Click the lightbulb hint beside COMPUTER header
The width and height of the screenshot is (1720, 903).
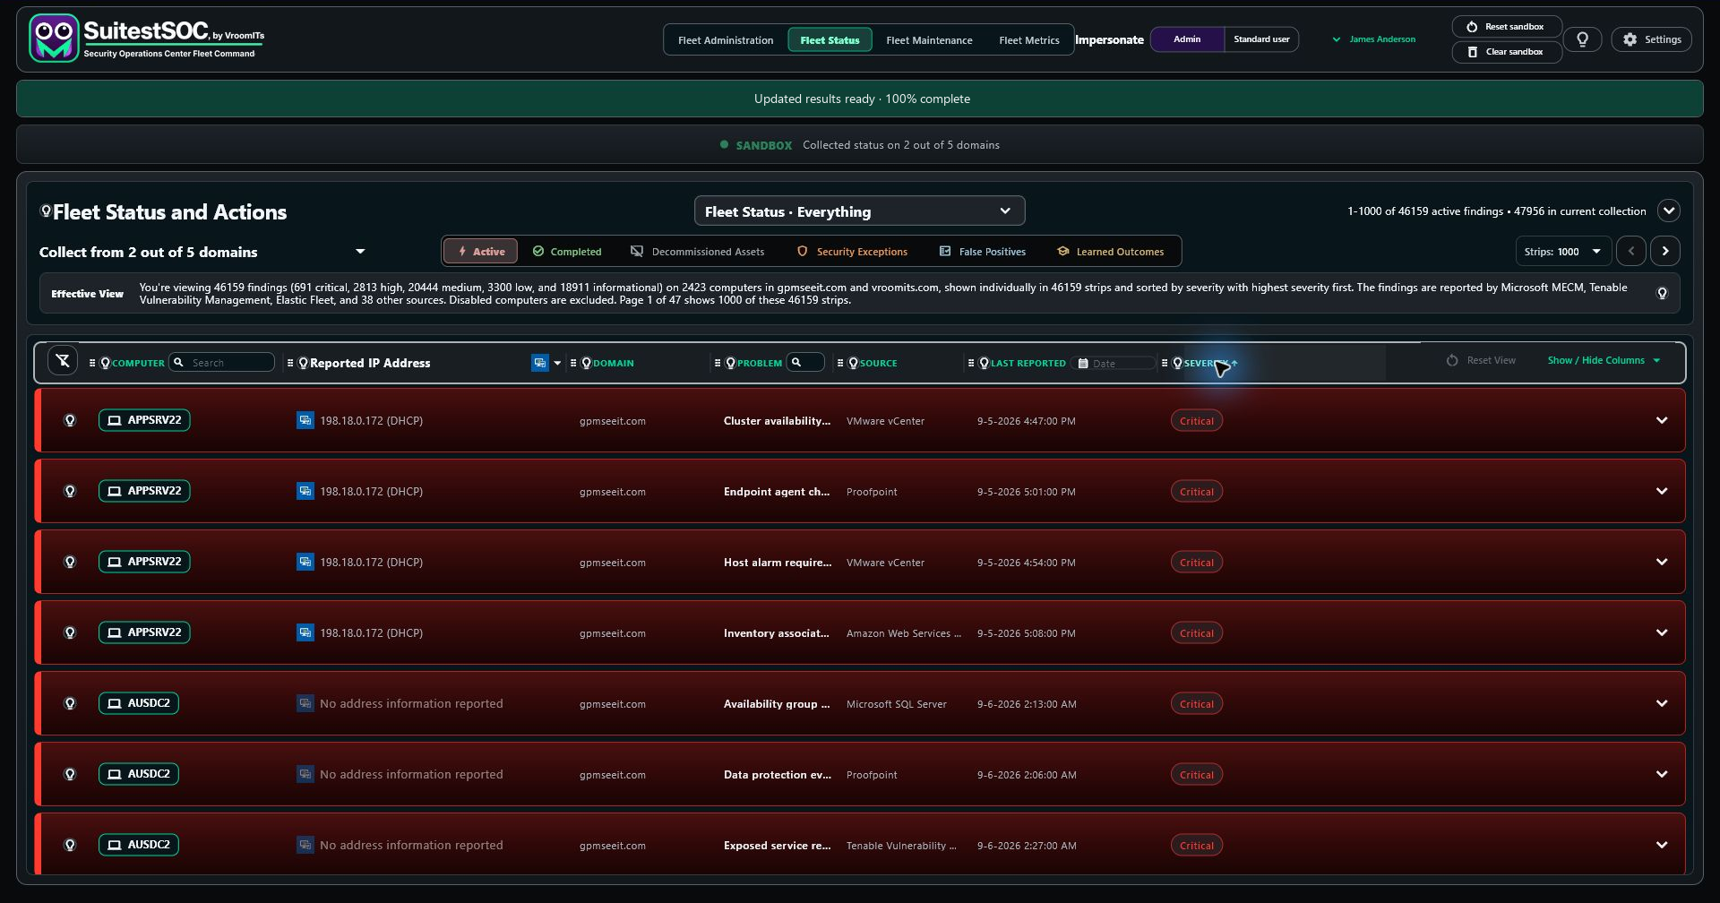[x=106, y=363]
